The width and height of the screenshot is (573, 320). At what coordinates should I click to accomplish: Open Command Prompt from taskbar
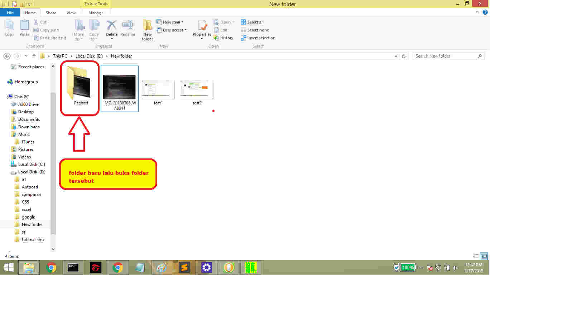tap(73, 267)
